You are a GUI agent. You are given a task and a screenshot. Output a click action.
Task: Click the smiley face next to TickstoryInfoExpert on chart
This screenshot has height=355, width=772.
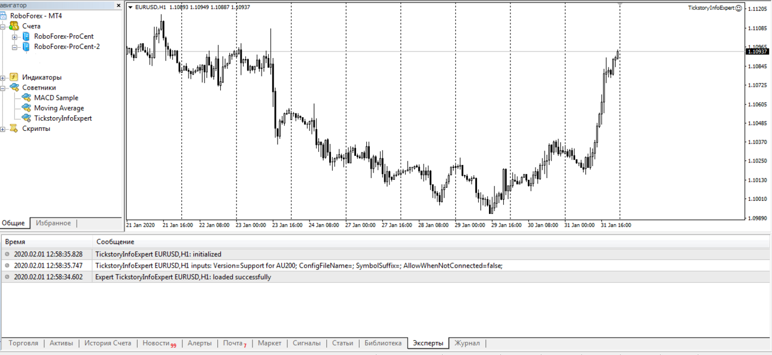(x=738, y=8)
